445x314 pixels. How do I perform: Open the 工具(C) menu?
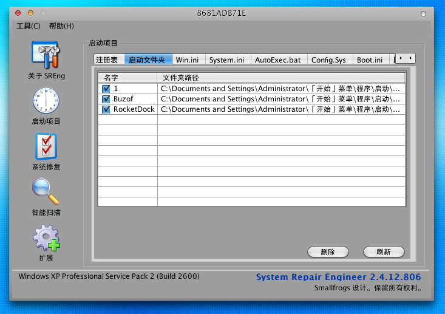(29, 26)
